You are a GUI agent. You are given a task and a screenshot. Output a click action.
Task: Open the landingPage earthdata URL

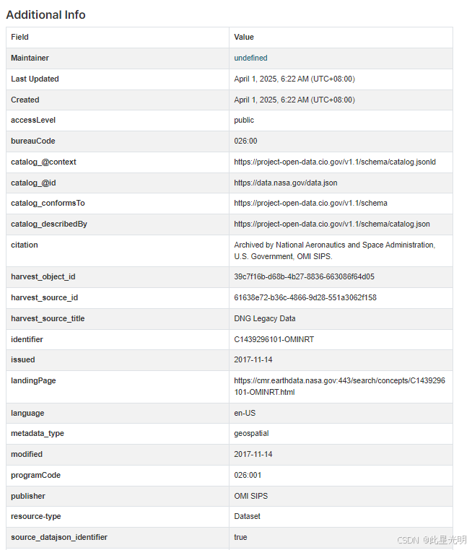coord(339,386)
